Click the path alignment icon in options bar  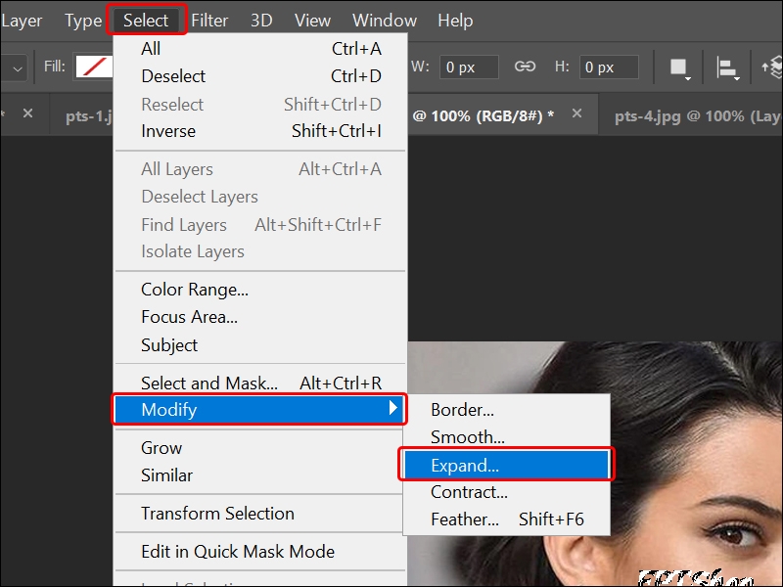click(728, 68)
